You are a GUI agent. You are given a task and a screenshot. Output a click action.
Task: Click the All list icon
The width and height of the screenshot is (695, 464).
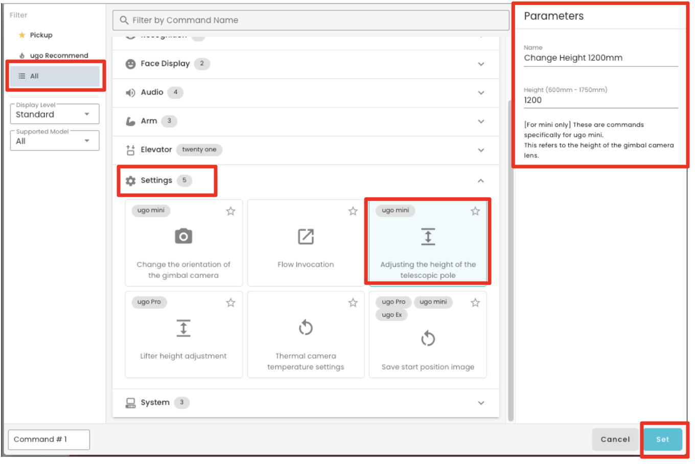pyautogui.click(x=22, y=76)
